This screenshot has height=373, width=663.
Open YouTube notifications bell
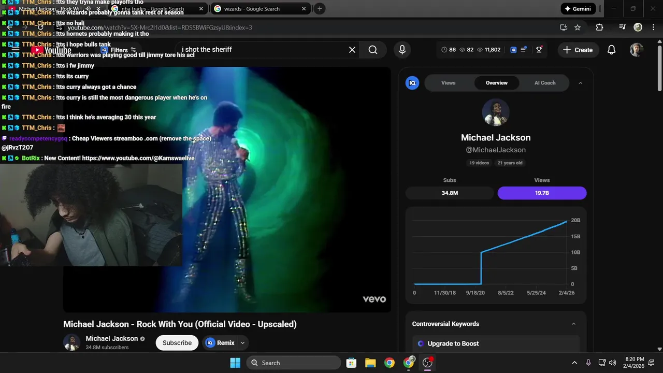[x=611, y=50]
